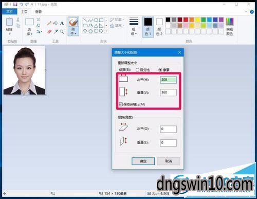Click the rectangular Select tool icon

pyautogui.click(x=29, y=22)
